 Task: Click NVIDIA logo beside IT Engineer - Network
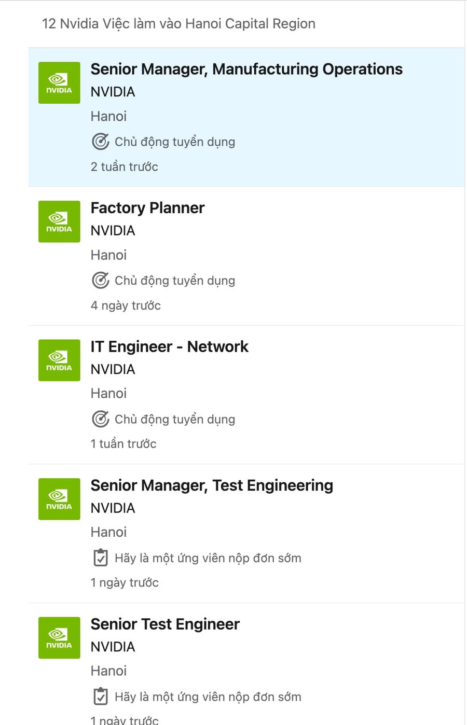(x=59, y=360)
